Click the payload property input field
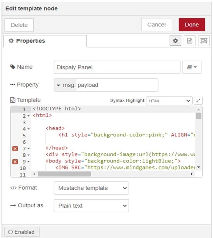The width and height of the screenshot is (213, 238). (x=117, y=85)
